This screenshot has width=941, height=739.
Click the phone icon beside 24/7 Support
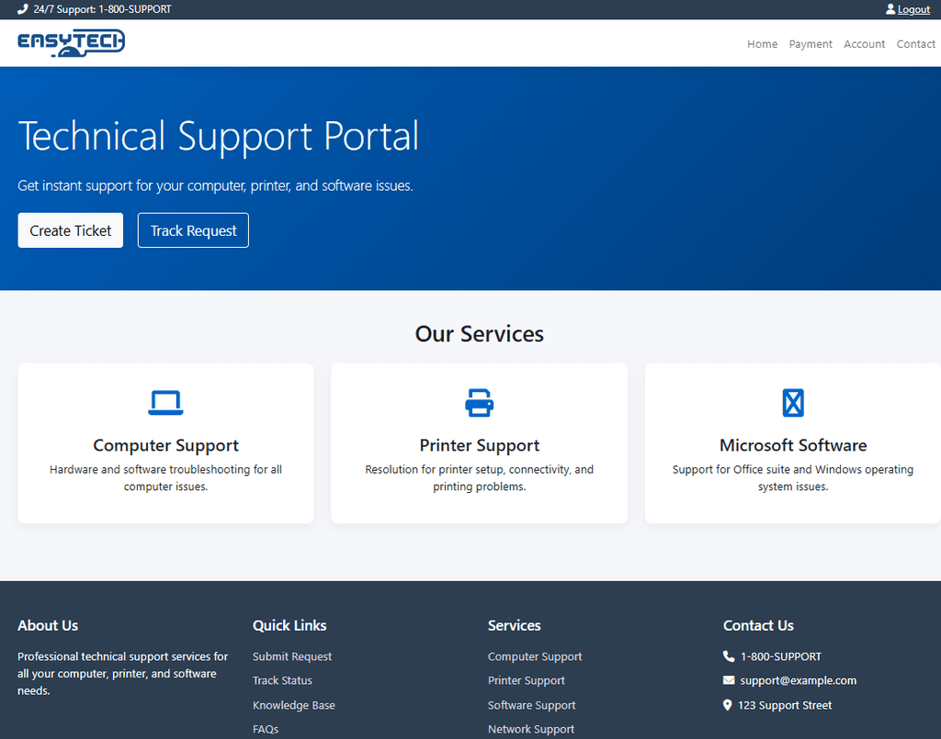point(23,9)
